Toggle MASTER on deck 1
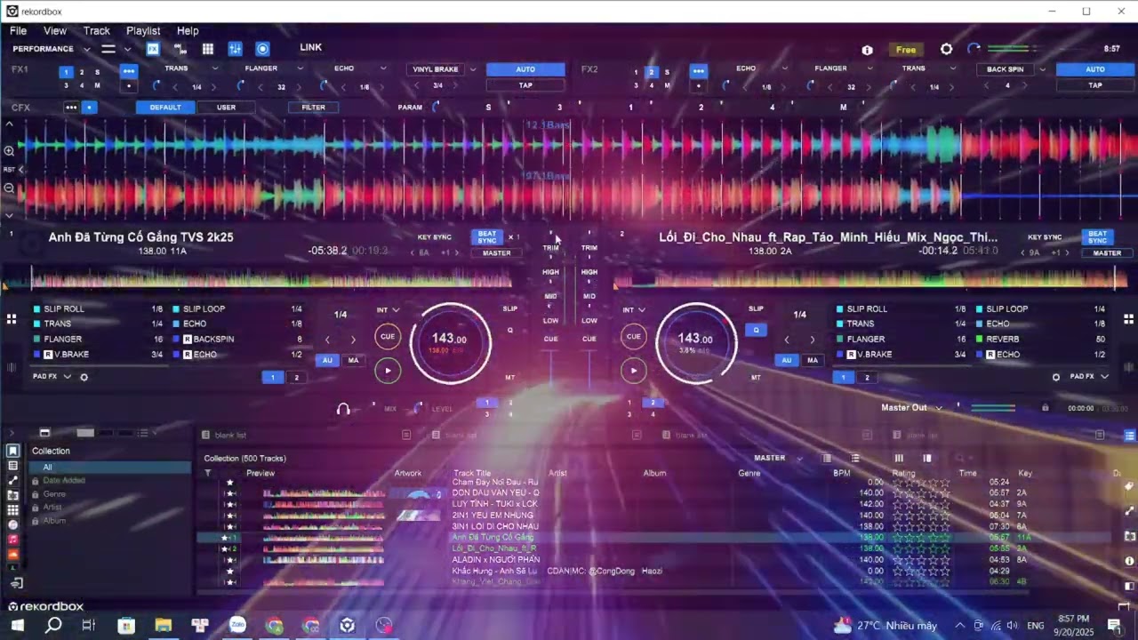Image resolution: width=1138 pixels, height=640 pixels. [x=496, y=253]
